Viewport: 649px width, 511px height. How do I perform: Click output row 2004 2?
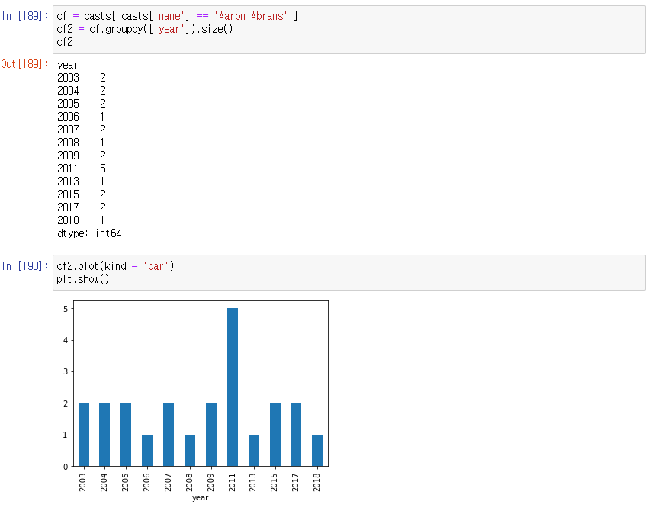[82, 91]
